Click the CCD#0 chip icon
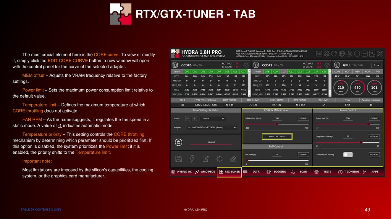The height and width of the screenshot is (219, 391). click(175, 65)
